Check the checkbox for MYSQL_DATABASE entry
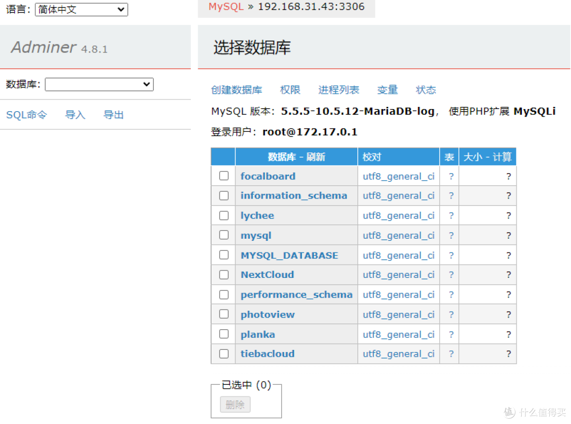This screenshot has height=424, width=571. (x=223, y=255)
